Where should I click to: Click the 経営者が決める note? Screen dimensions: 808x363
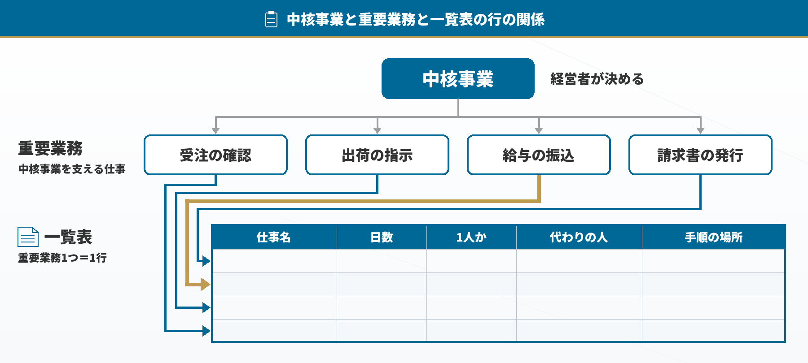597,79
